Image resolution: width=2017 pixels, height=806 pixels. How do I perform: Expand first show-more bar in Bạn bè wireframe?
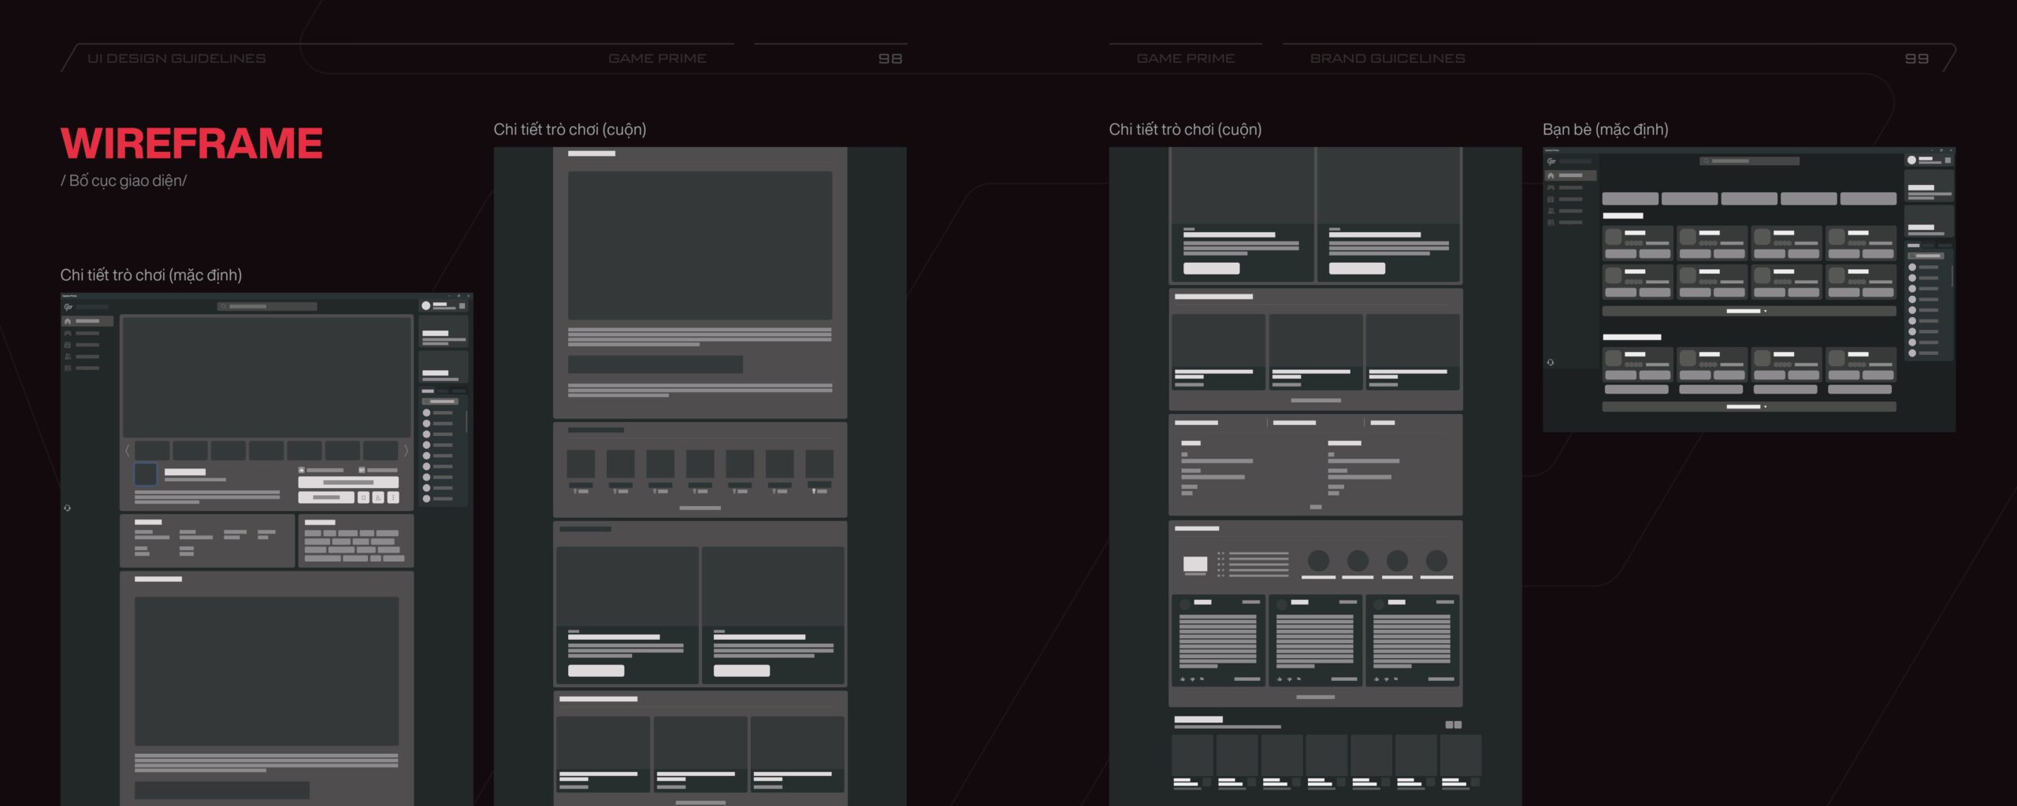point(1749,311)
